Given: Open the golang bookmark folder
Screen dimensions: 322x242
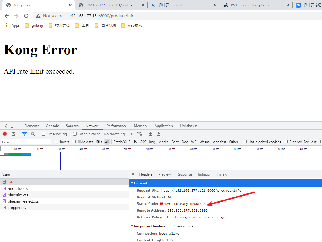Looking at the screenshot, I should [x=34, y=25].
